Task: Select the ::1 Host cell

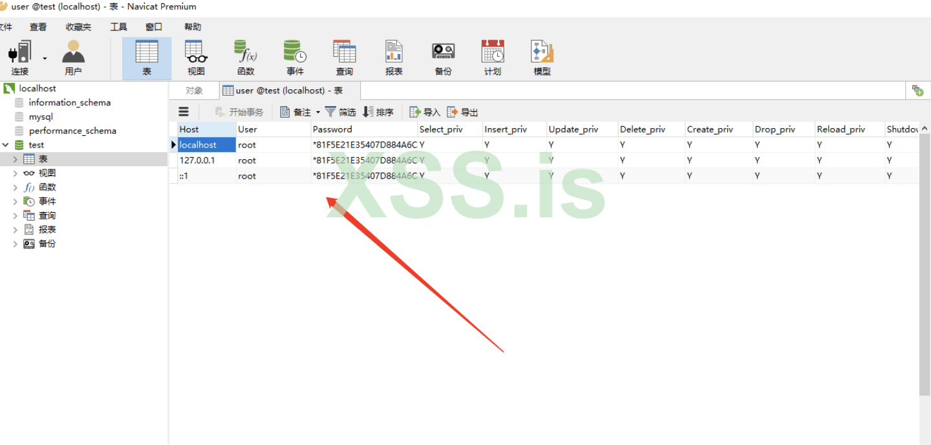Action: tap(207, 176)
